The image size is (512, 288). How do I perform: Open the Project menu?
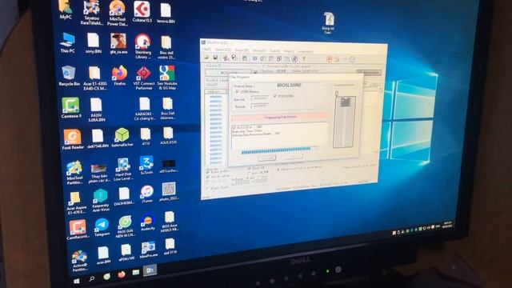pyautogui.click(x=242, y=50)
